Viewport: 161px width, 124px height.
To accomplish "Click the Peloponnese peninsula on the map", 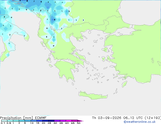I will pos(66,70).
